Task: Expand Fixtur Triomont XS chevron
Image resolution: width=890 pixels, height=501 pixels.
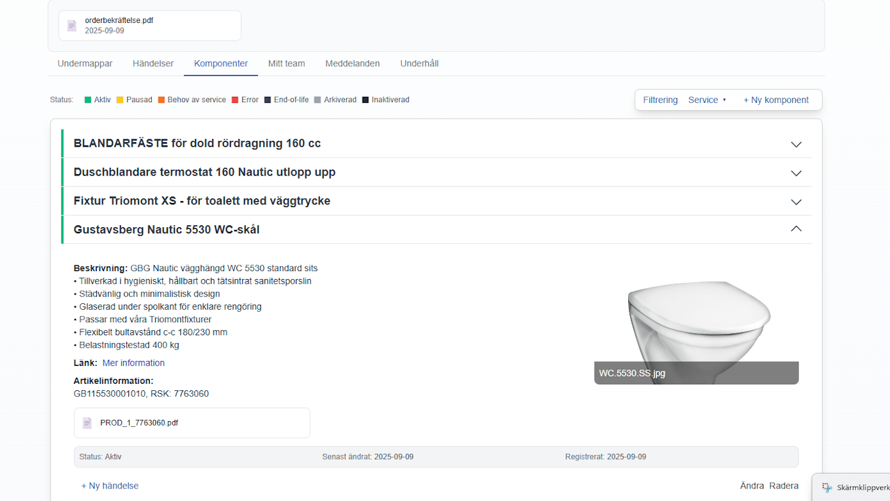Action: pyautogui.click(x=796, y=202)
